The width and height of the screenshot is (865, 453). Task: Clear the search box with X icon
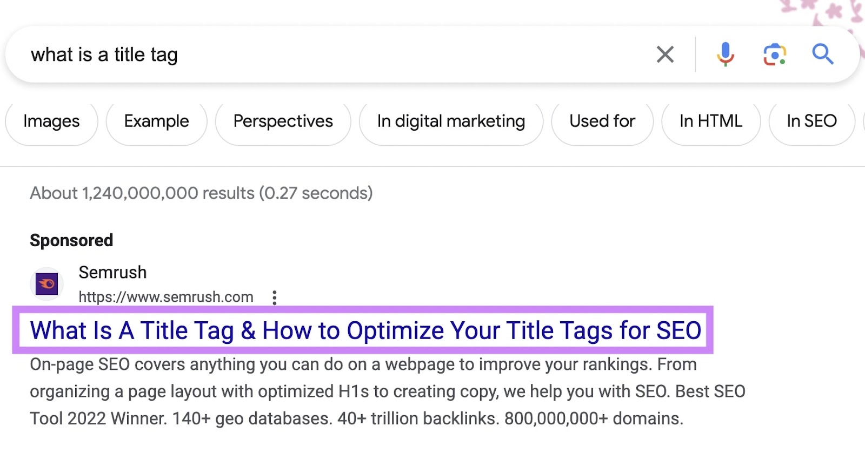point(665,55)
